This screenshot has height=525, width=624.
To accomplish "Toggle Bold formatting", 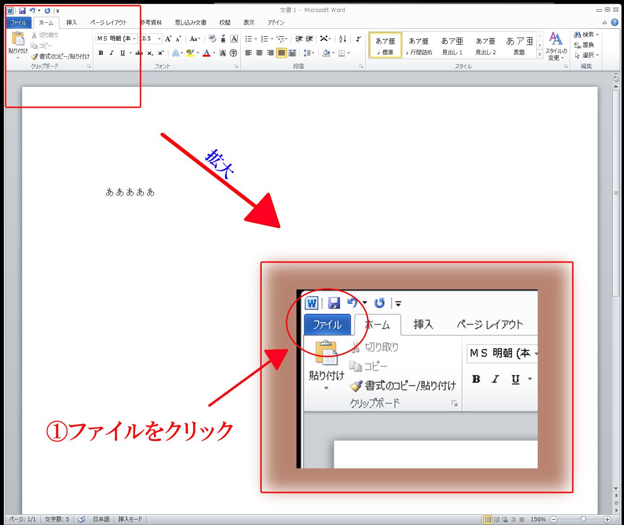I will 101,53.
